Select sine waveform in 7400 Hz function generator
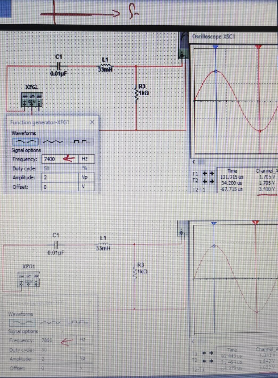Screen dimensions: 278x378 (26, 141)
